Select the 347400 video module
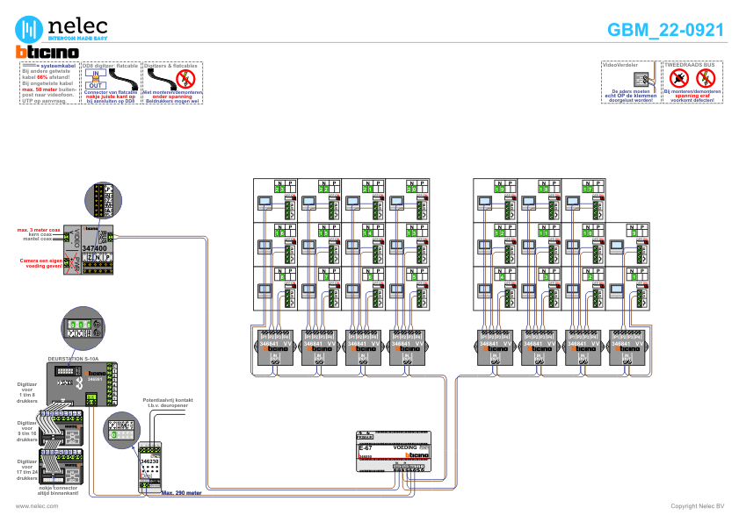This screenshot has width=739, height=522. click(97, 250)
